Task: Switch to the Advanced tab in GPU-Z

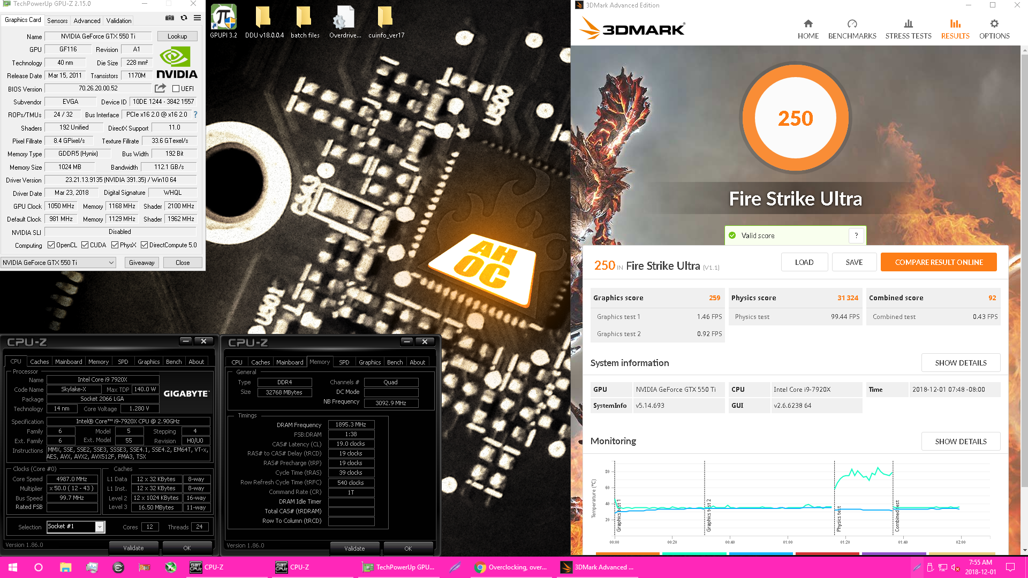Action: (x=87, y=21)
